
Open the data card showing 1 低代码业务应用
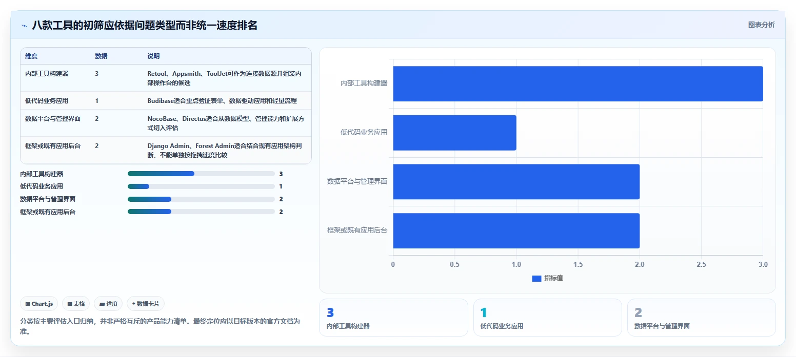(x=547, y=318)
